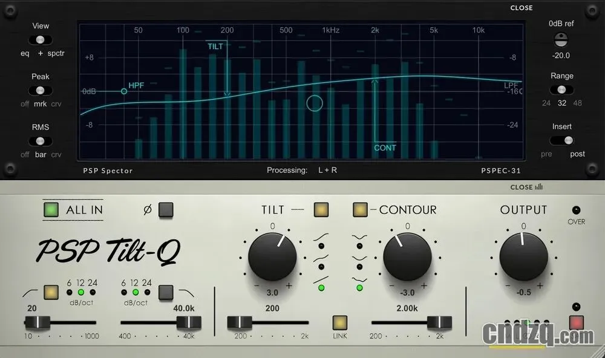Select the top contour curve shape LED
Image resolution: width=605 pixels, height=358 pixels.
click(x=359, y=246)
